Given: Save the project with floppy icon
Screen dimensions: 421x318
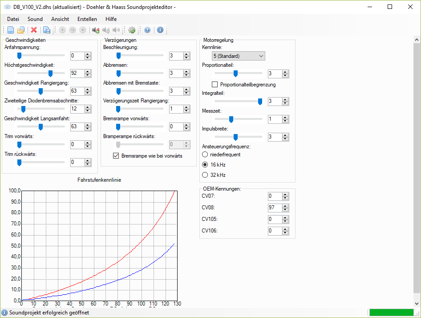Looking at the screenshot, I should click(47, 30).
